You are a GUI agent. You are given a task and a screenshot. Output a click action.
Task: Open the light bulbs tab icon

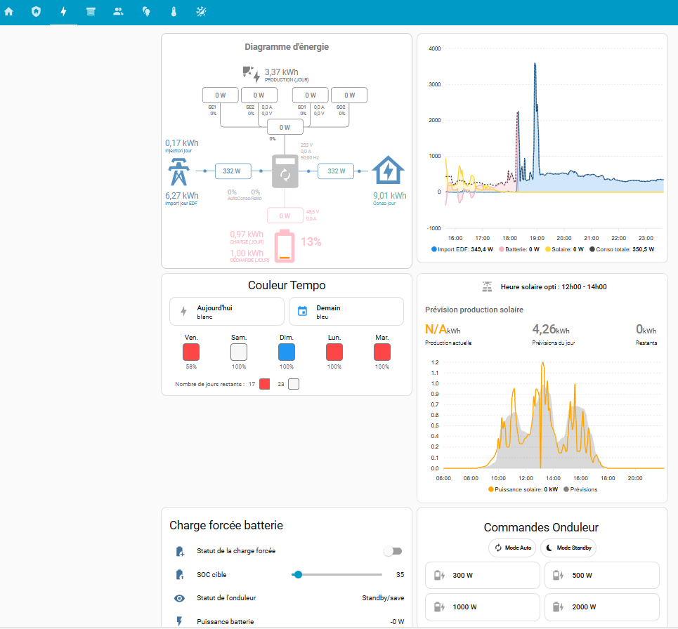pyautogui.click(x=146, y=12)
